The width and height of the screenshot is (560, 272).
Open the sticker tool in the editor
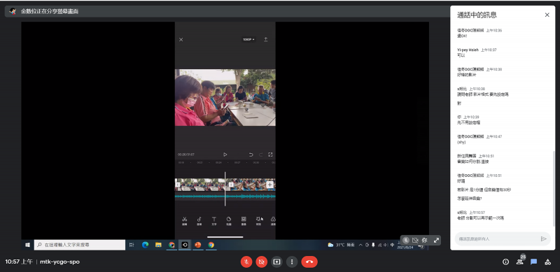[x=229, y=221]
